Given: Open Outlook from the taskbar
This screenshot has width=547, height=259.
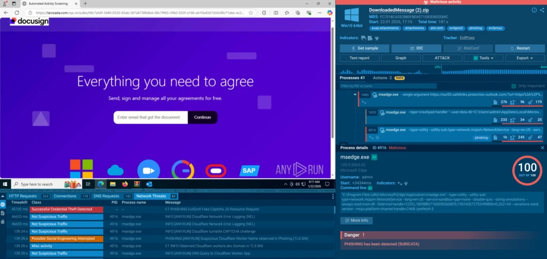Looking at the screenshot, I should click(x=149, y=184).
